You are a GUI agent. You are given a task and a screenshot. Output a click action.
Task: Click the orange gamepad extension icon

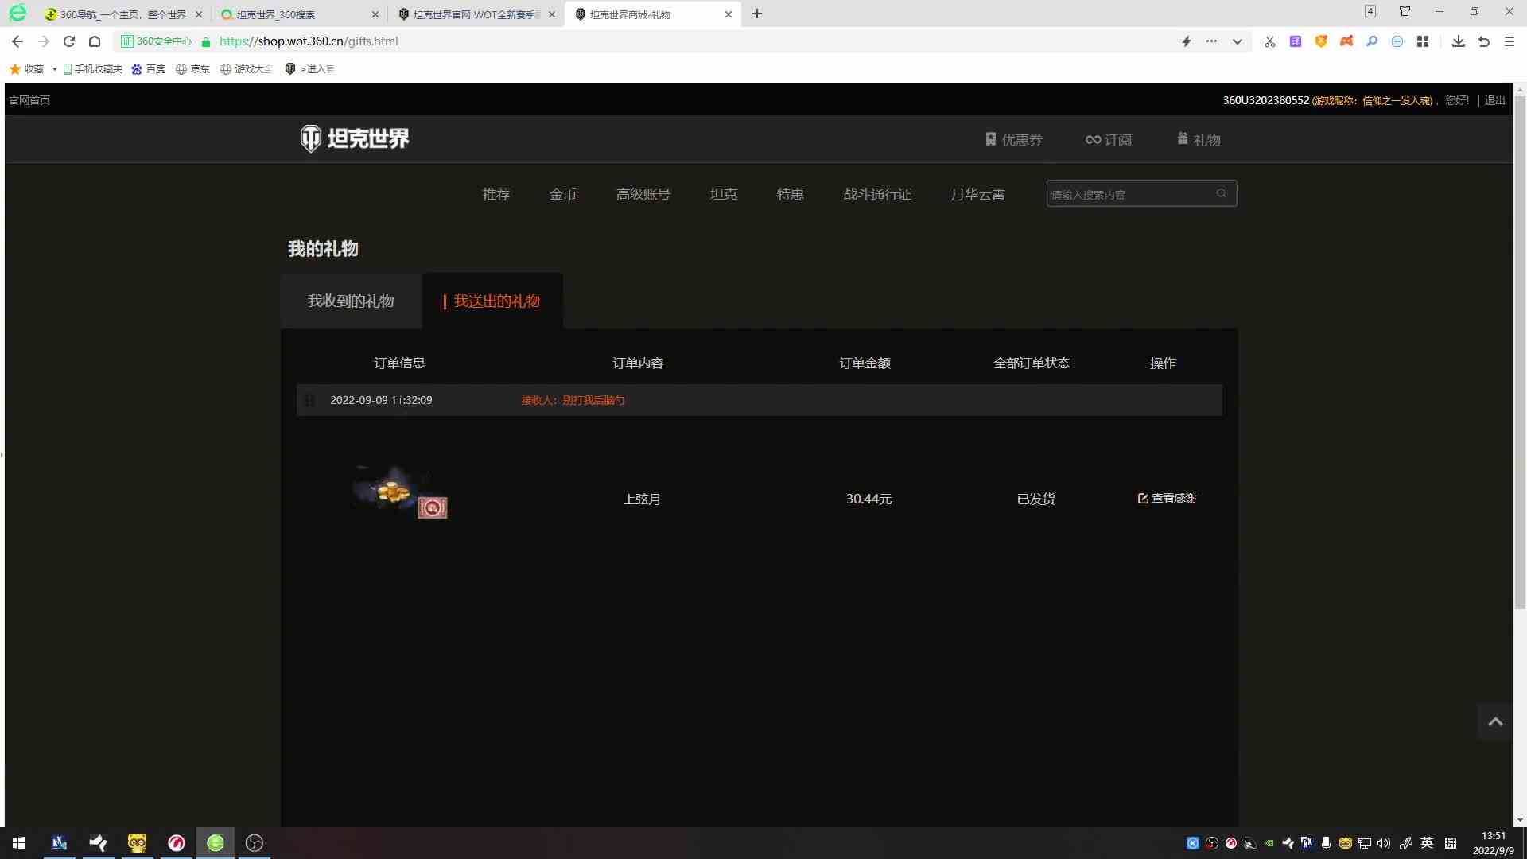pyautogui.click(x=1346, y=41)
